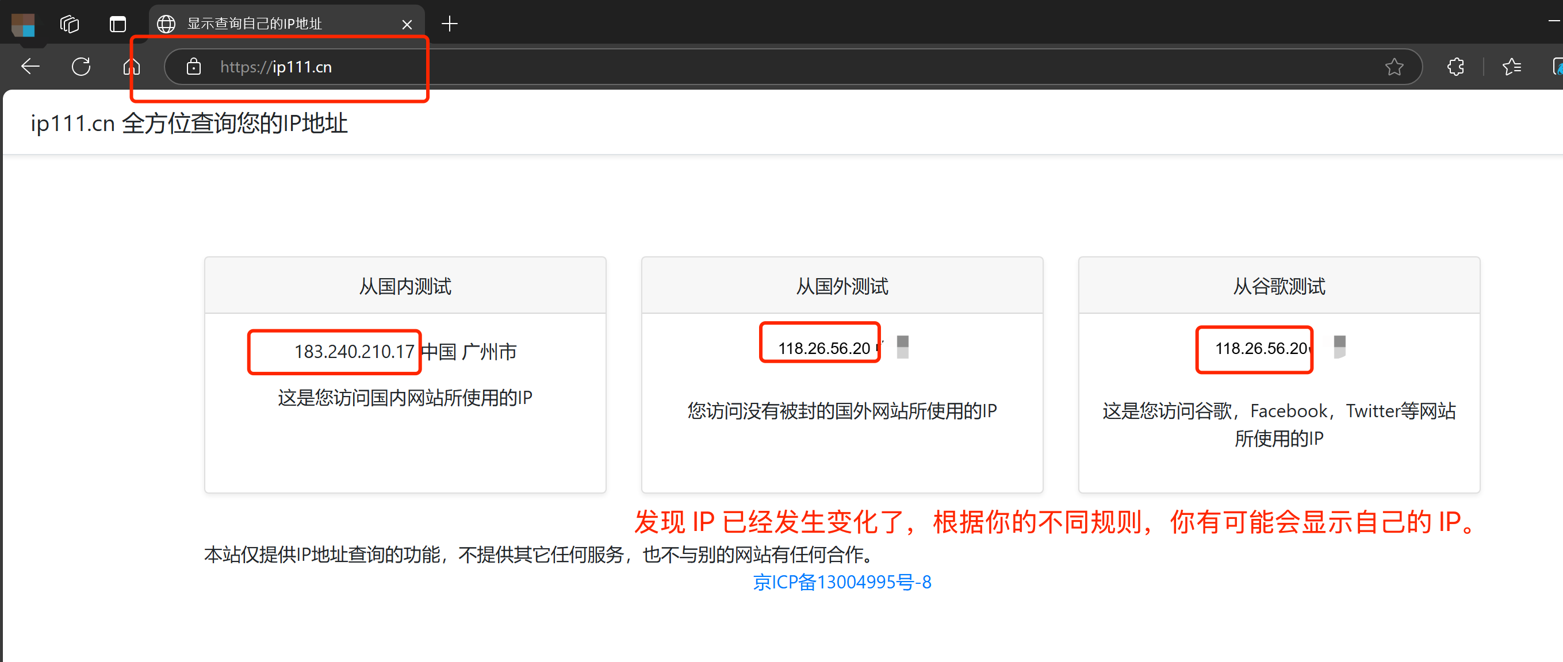Go to the browser home page
This screenshot has height=662, width=1563.
[x=132, y=67]
